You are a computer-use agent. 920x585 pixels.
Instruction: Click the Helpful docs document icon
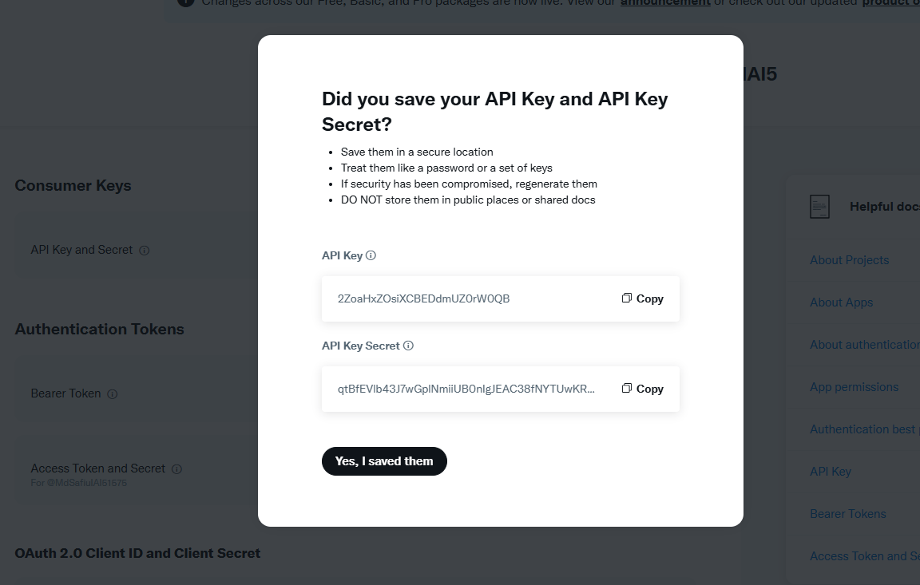pos(819,207)
